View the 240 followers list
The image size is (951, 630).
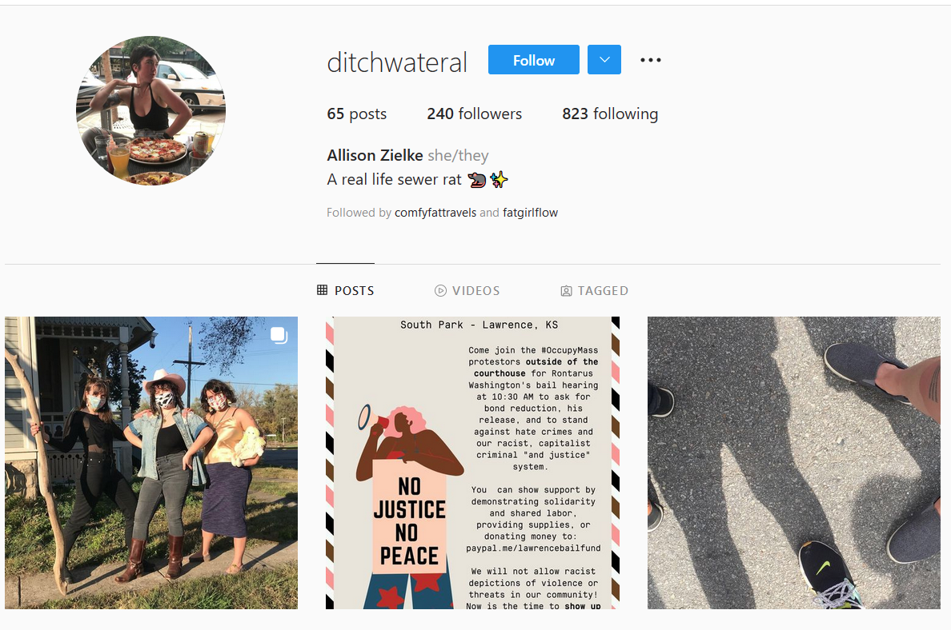[x=474, y=114]
